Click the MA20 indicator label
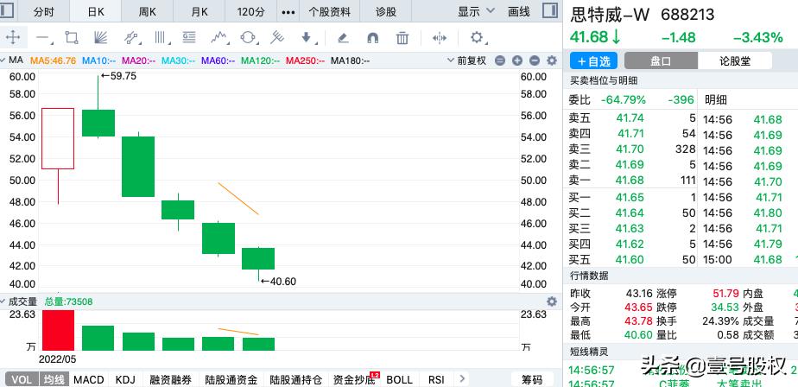The image size is (798, 387). coord(138,60)
